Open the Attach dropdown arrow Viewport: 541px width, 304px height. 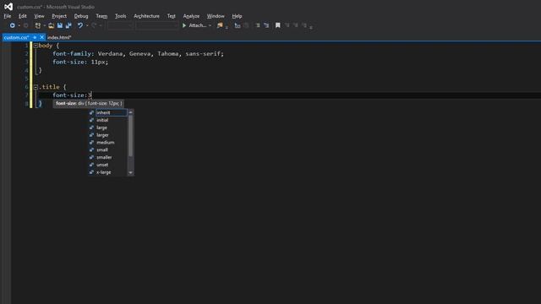(x=210, y=25)
